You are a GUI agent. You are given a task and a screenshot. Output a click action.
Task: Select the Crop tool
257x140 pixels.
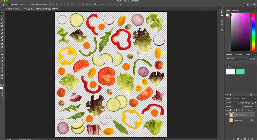coord(2,26)
